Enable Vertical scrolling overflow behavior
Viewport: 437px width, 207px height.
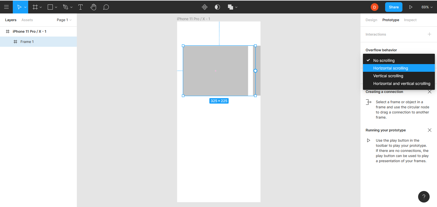pyautogui.click(x=388, y=76)
